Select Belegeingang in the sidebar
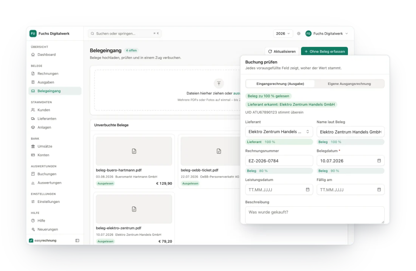Viewport: 416px width, 271px height. tap(55, 91)
